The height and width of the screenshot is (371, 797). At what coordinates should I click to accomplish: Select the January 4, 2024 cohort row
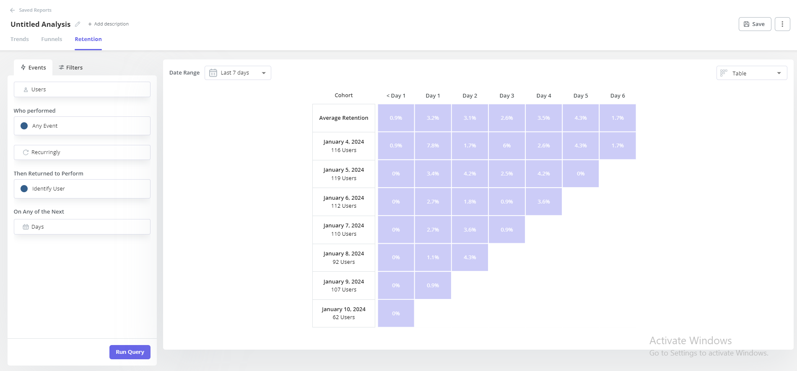[344, 146]
